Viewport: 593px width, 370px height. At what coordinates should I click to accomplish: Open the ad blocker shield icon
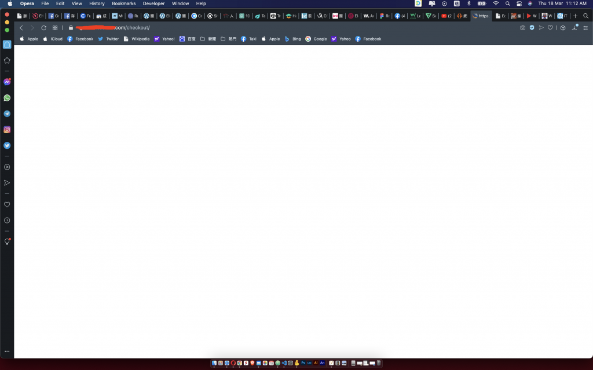532,28
